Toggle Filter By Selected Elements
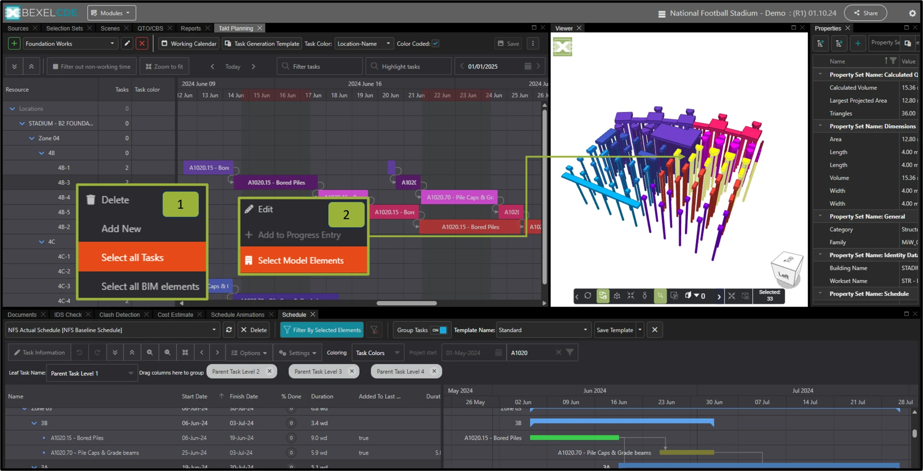 322,330
